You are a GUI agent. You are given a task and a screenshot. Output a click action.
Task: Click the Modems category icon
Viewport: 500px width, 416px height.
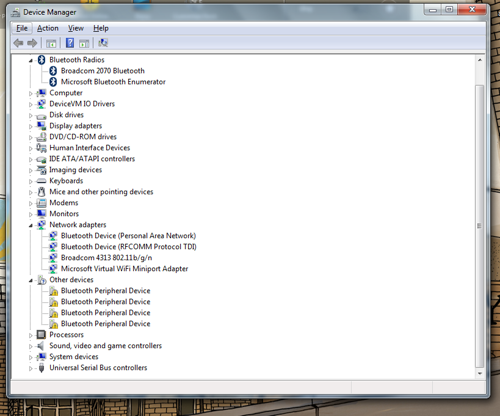tap(42, 203)
